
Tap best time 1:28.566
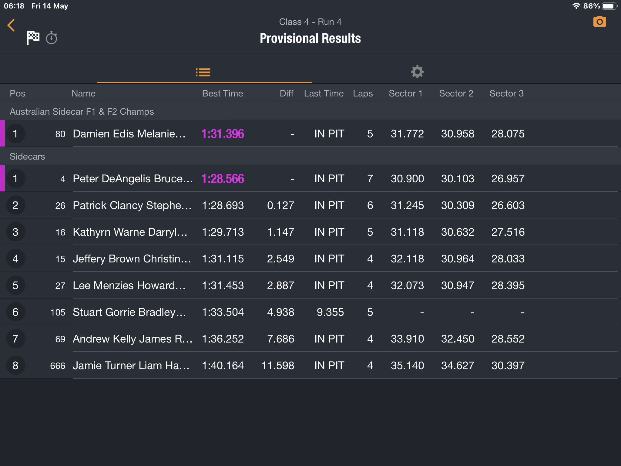[223, 179]
